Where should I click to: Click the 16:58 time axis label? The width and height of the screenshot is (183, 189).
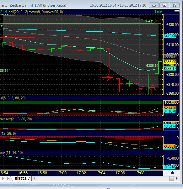click(x=42, y=173)
